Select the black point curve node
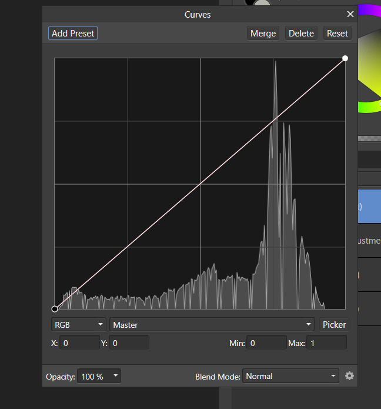381x409 pixels. (55, 309)
